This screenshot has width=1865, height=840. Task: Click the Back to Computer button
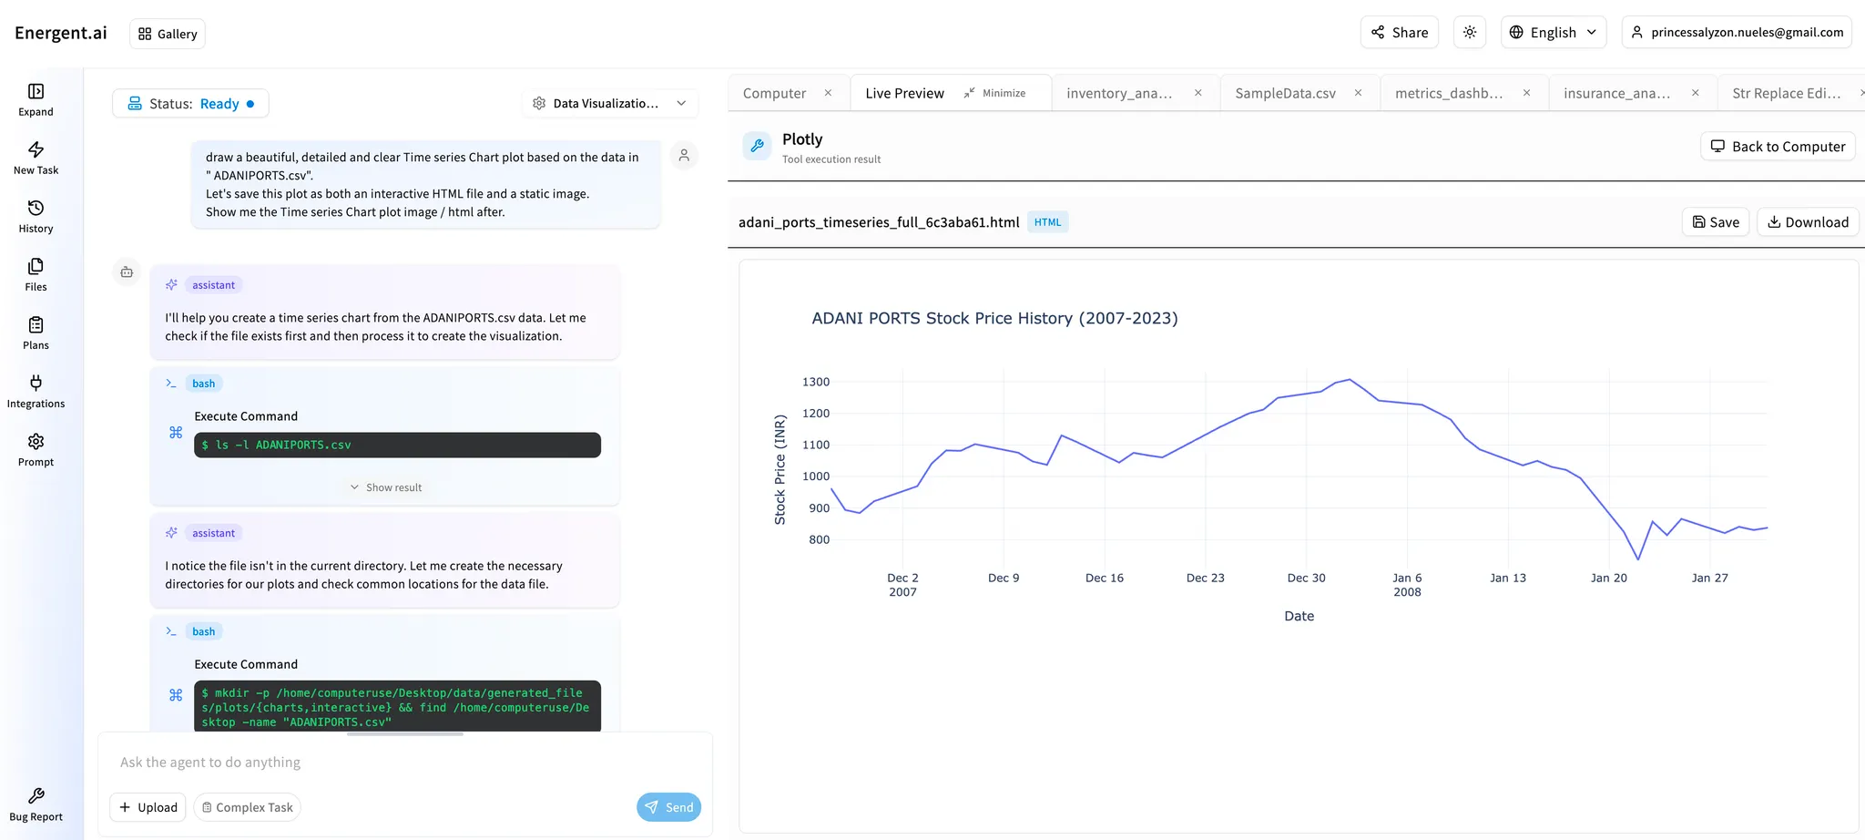point(1777,146)
